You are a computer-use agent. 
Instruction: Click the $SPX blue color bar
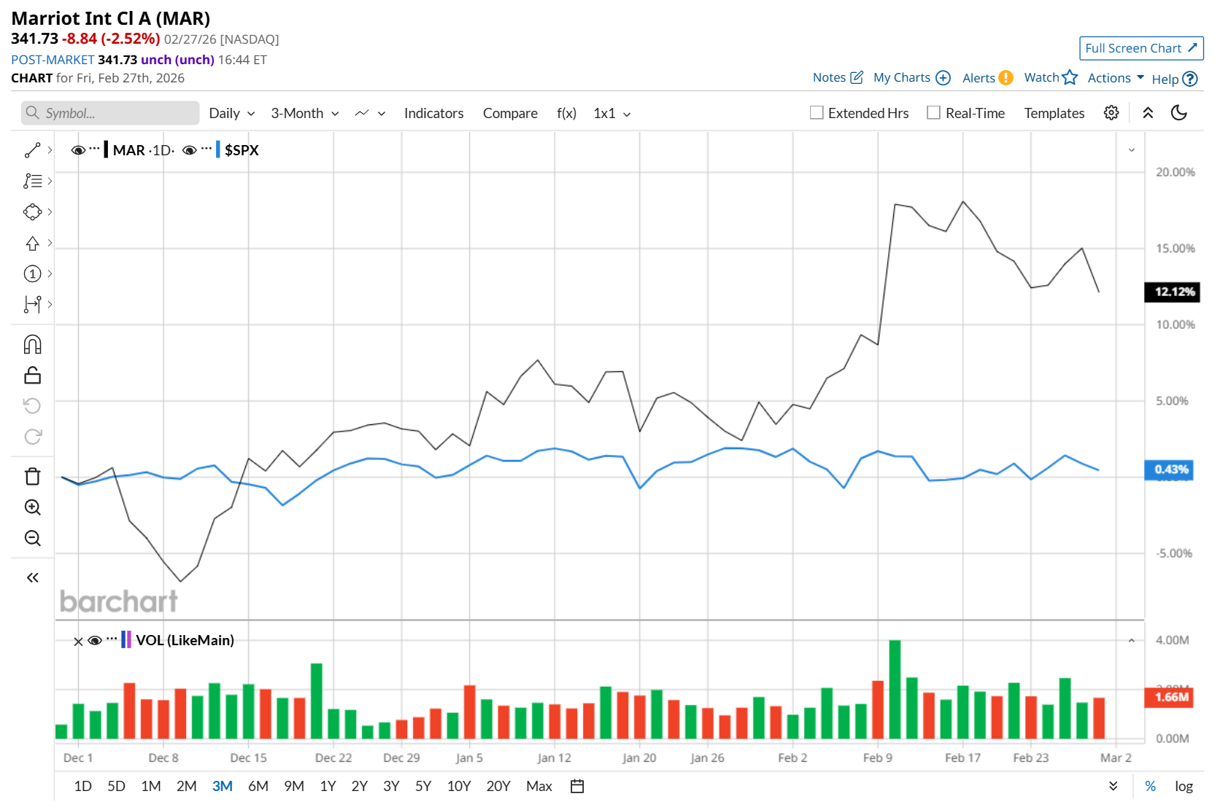point(217,149)
